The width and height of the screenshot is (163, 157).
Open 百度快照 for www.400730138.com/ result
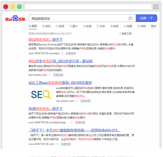[66, 144]
